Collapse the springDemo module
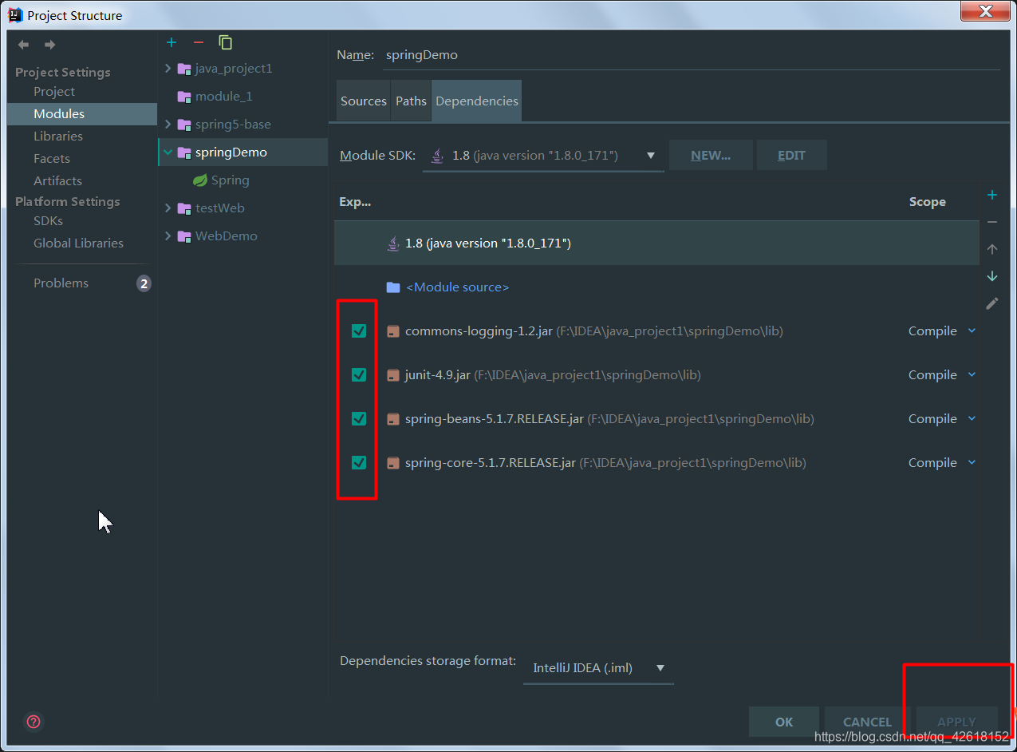 [168, 152]
